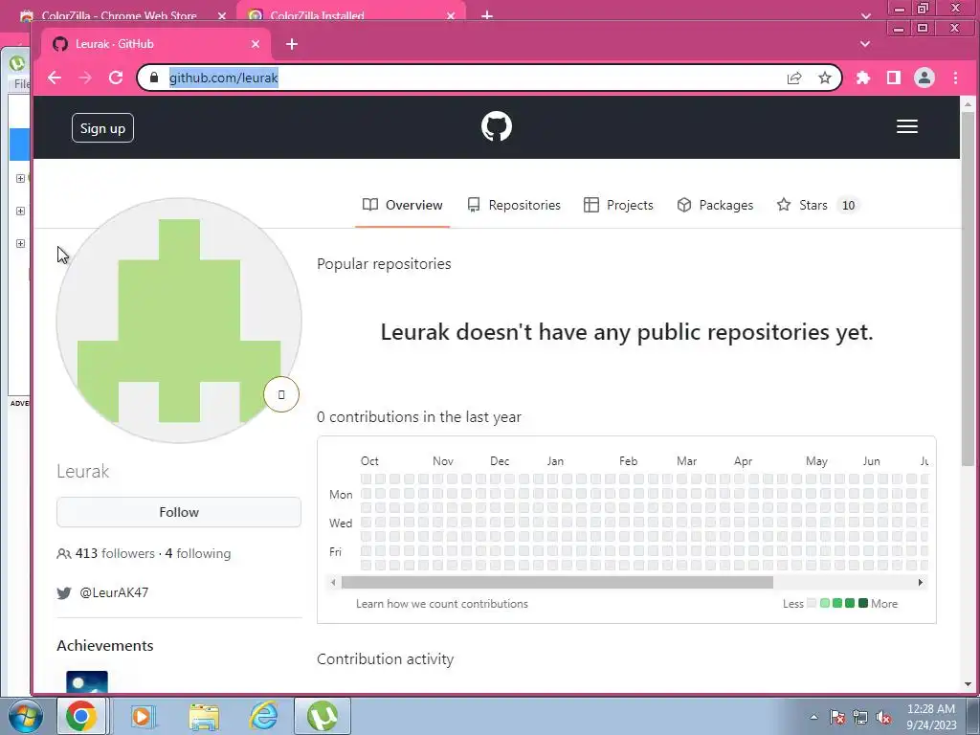Click the contribution graph horizontal scrollbar thumb

pyautogui.click(x=558, y=583)
